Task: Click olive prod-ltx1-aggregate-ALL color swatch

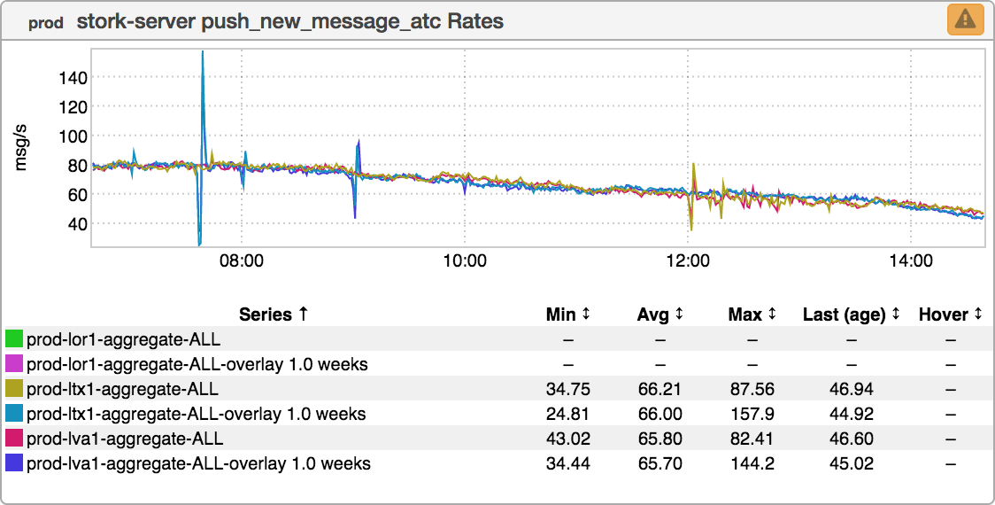Action: [14, 389]
